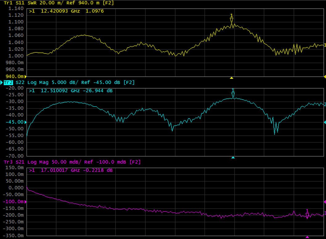Click the cyan reference arrow on S22 right edge

point(324,122)
